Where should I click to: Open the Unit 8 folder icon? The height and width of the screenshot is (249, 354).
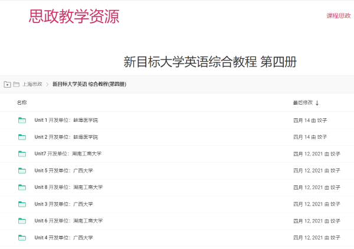(x=22, y=187)
